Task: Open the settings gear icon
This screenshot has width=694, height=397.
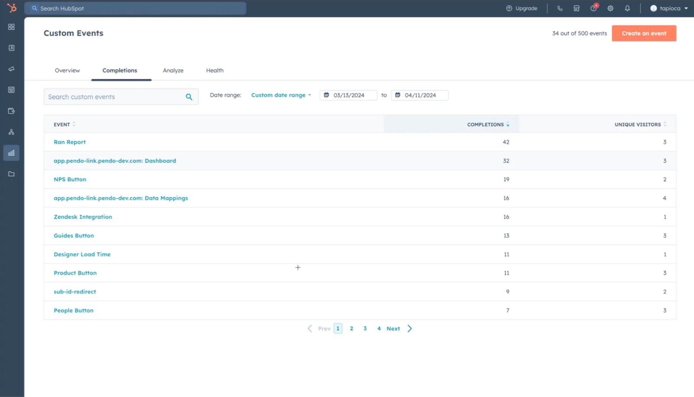Action: (x=610, y=8)
